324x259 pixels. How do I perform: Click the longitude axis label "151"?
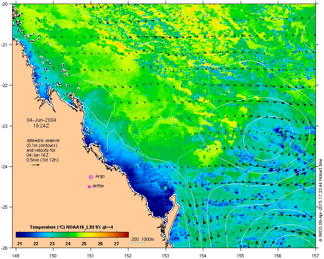pos(91,256)
